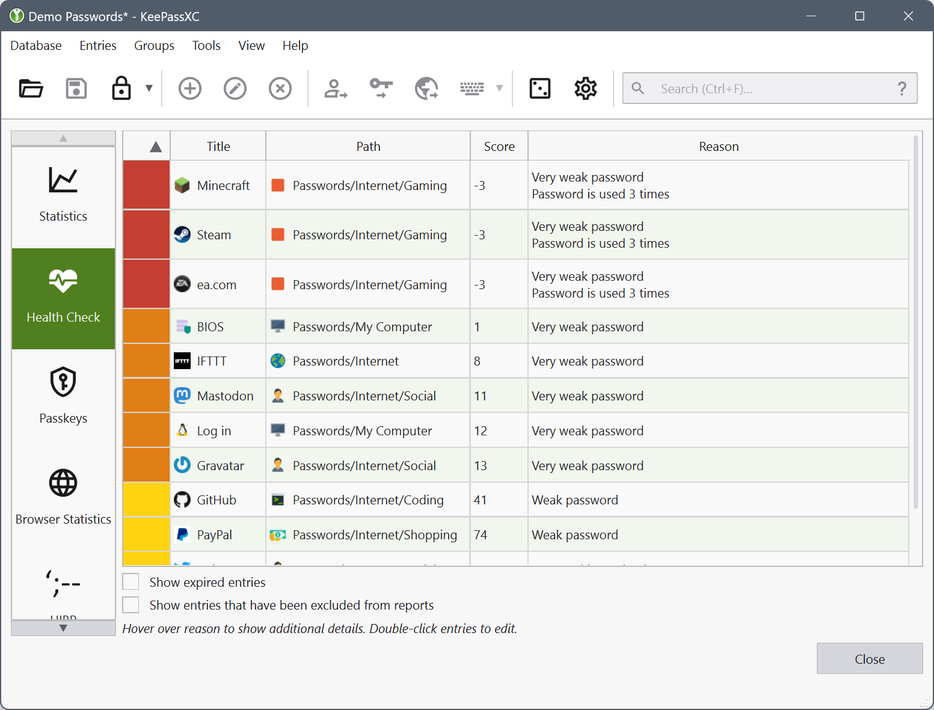Open the Tools menu
934x710 pixels.
(x=206, y=46)
